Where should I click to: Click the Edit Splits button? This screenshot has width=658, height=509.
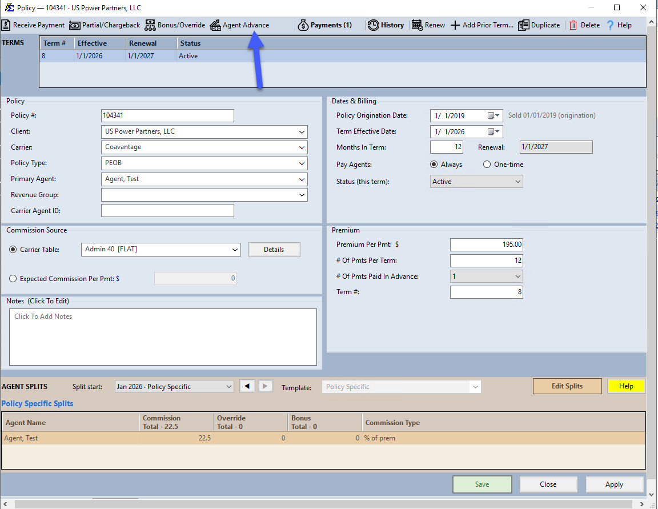(x=567, y=386)
